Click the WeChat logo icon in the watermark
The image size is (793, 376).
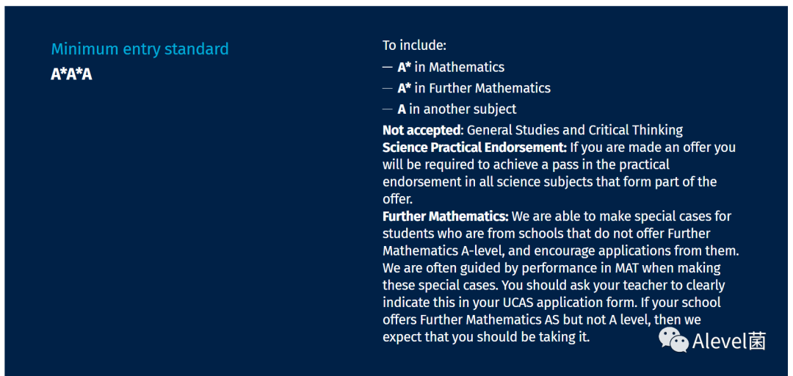(x=673, y=340)
